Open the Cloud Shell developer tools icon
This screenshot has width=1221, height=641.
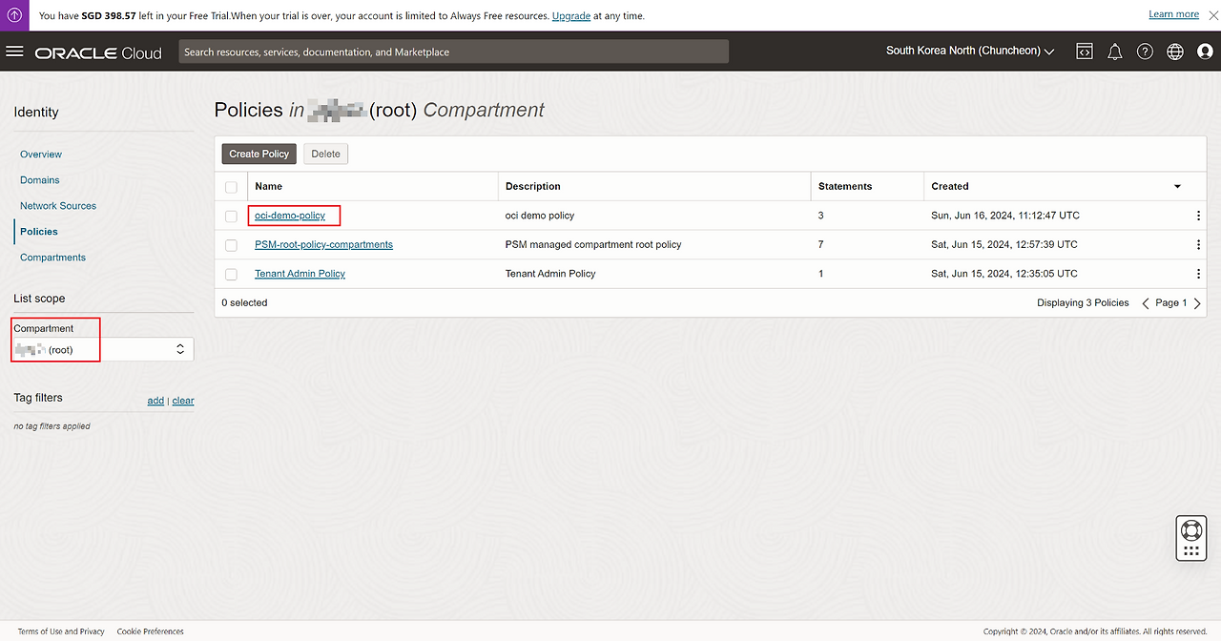point(1085,52)
